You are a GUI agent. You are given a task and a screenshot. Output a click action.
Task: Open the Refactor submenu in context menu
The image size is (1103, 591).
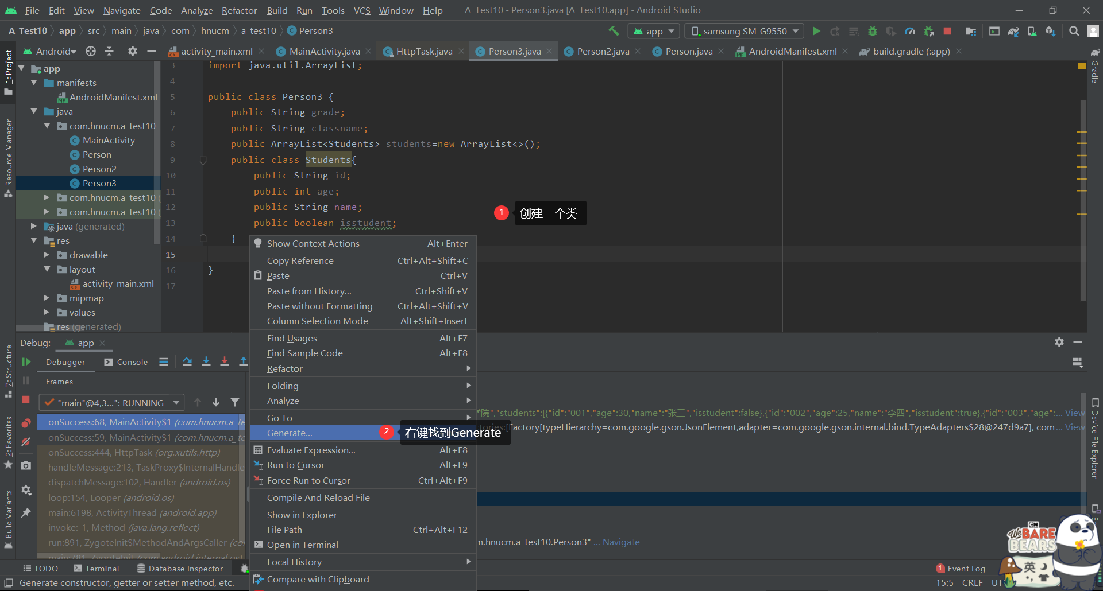tap(363, 368)
